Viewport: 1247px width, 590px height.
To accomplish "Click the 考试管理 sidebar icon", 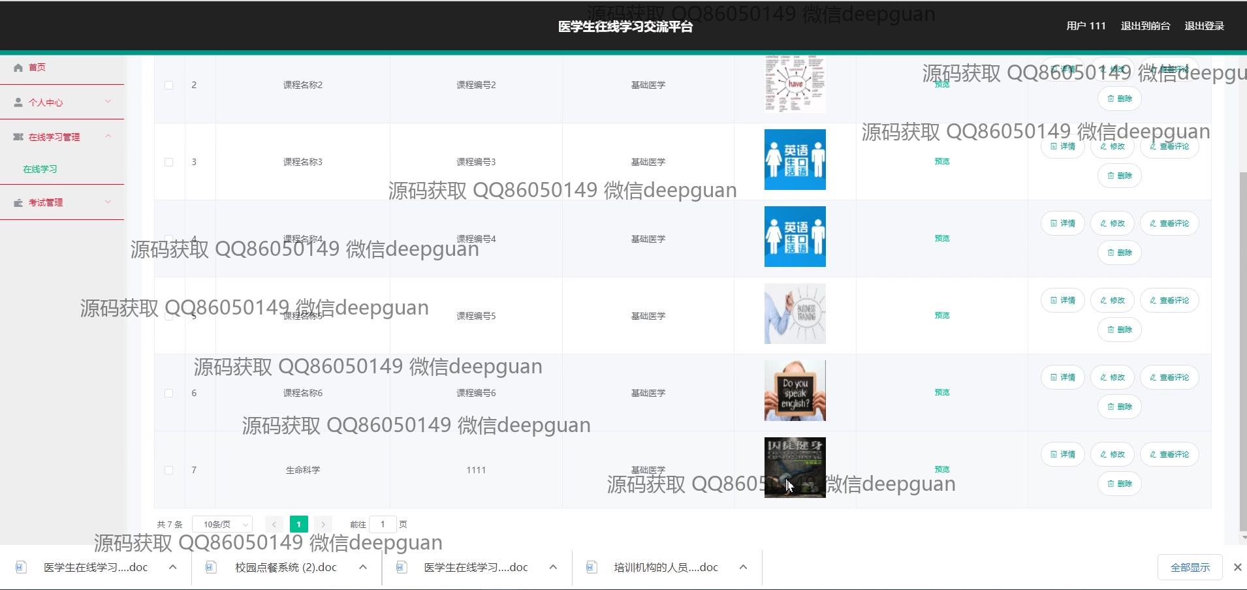I will (18, 203).
